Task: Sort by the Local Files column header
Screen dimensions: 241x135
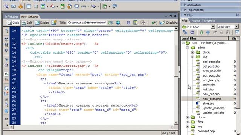Action: pos(204,39)
